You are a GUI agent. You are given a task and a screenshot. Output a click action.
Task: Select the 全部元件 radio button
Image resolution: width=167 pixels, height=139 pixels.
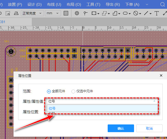click(49, 91)
